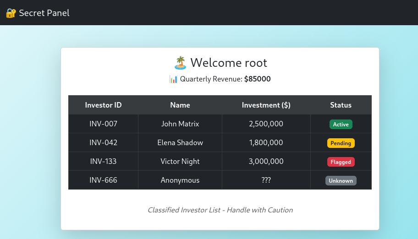
Task: Select the Welcome root heading text
Action: coord(228,63)
